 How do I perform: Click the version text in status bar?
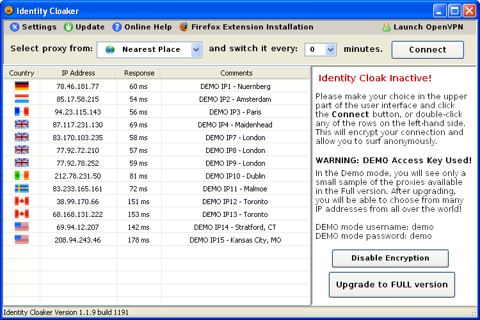(x=66, y=312)
